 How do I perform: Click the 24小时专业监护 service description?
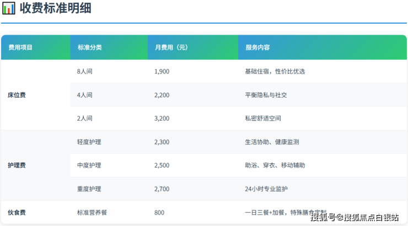266,189
